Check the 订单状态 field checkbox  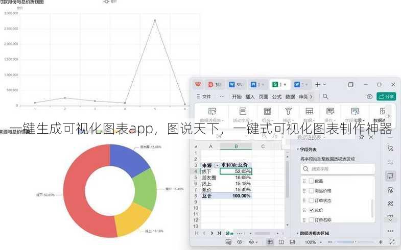click(x=311, y=201)
